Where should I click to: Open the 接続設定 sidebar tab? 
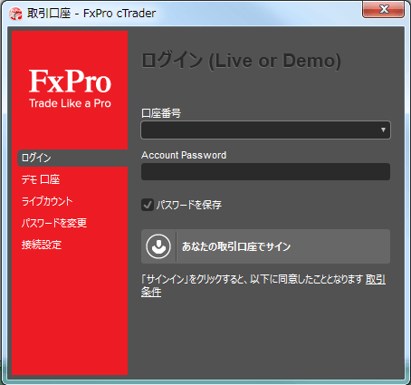pyautogui.click(x=42, y=245)
